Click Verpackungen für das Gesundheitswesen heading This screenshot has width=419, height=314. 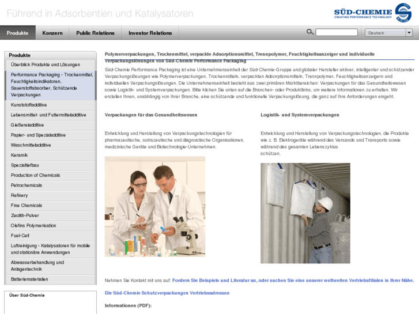click(x=151, y=115)
